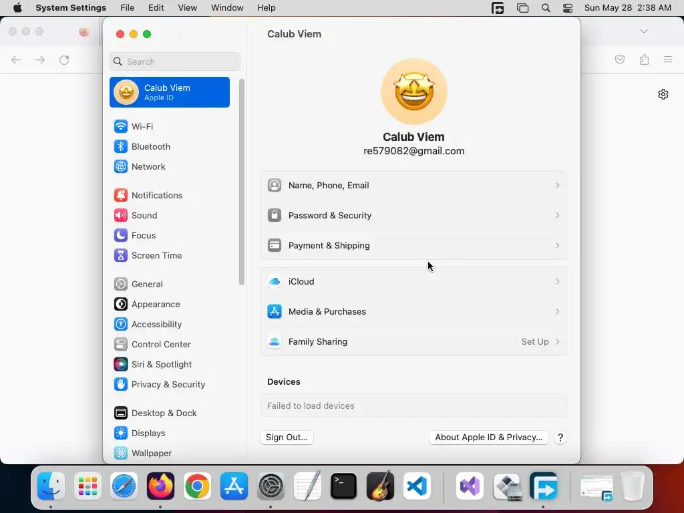Open Password & Security row
Image resolution: width=684 pixels, height=513 pixels.
point(414,216)
